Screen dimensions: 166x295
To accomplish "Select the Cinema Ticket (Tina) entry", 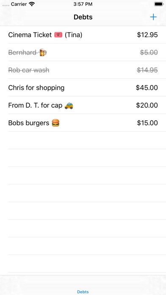I will pos(83,35).
